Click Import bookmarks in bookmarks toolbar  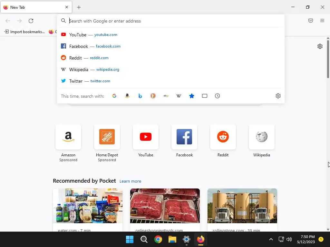pos(24,32)
